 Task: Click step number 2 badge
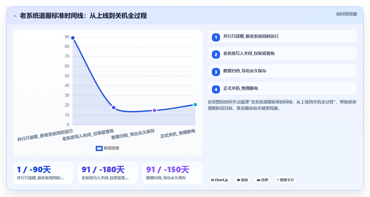(x=216, y=55)
